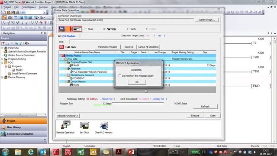
Task: Open Adobe Acrobat from taskbar
Action: 119,152
